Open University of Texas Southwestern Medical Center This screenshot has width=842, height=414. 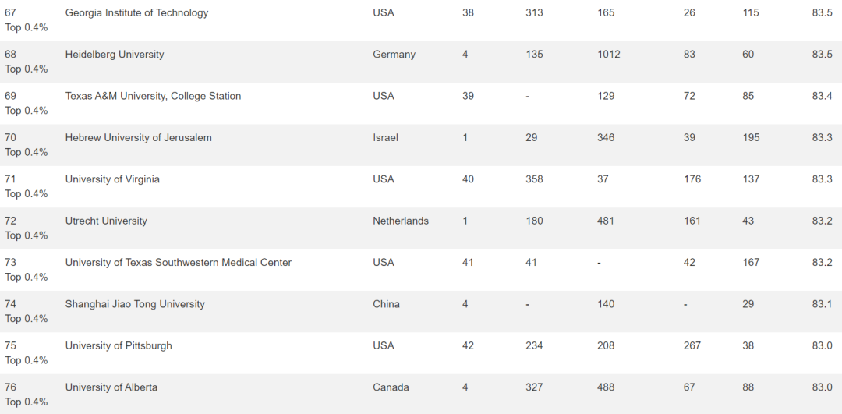179,263
